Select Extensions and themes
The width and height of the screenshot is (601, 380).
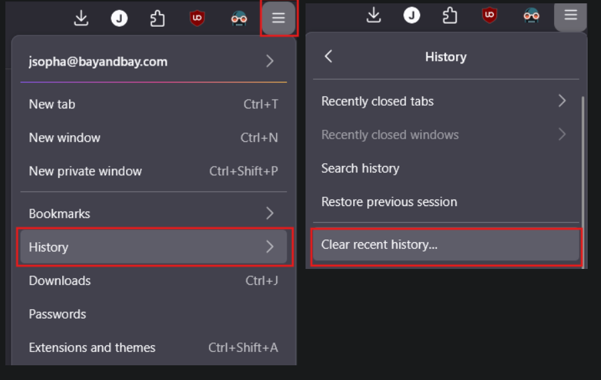click(153, 347)
